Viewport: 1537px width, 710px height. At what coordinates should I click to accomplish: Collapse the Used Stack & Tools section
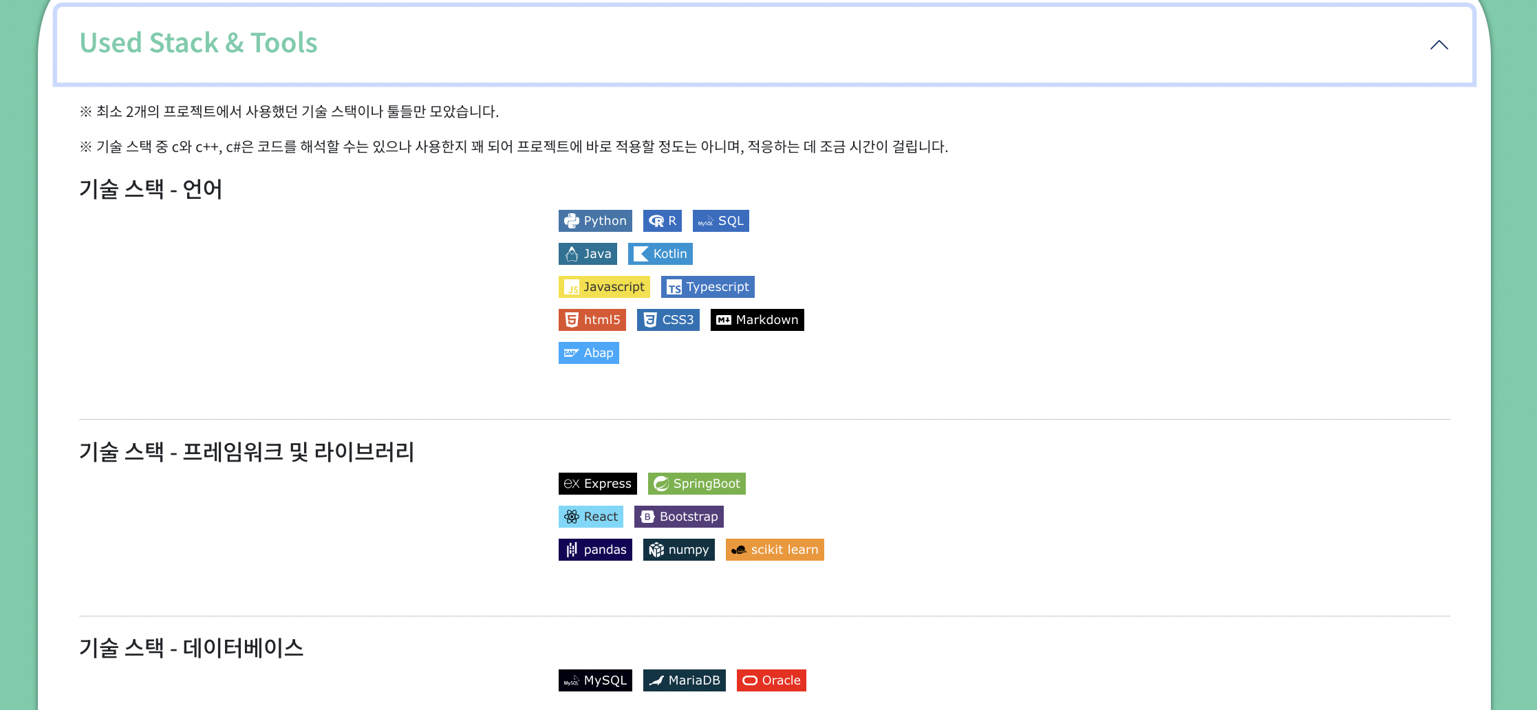point(1439,45)
